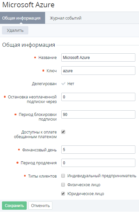The image size is (139, 213).
Task: Check the Физическое лицо checkbox
Action: (x=63, y=185)
